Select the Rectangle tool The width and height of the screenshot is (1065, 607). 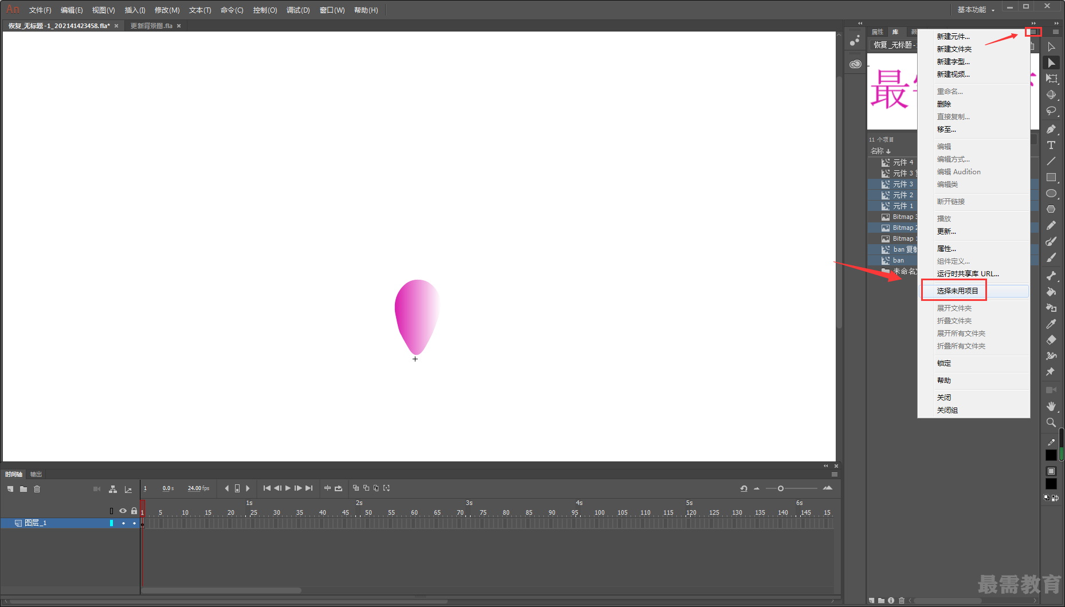point(1051,177)
